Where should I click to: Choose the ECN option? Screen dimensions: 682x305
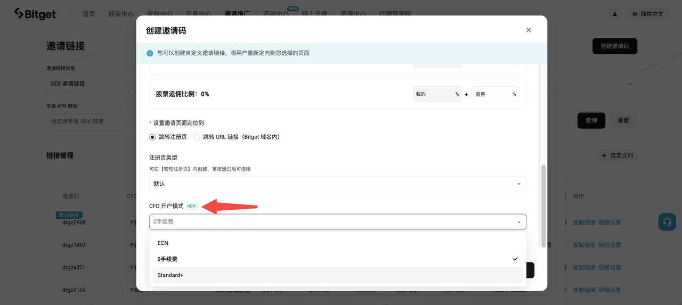(x=337, y=243)
